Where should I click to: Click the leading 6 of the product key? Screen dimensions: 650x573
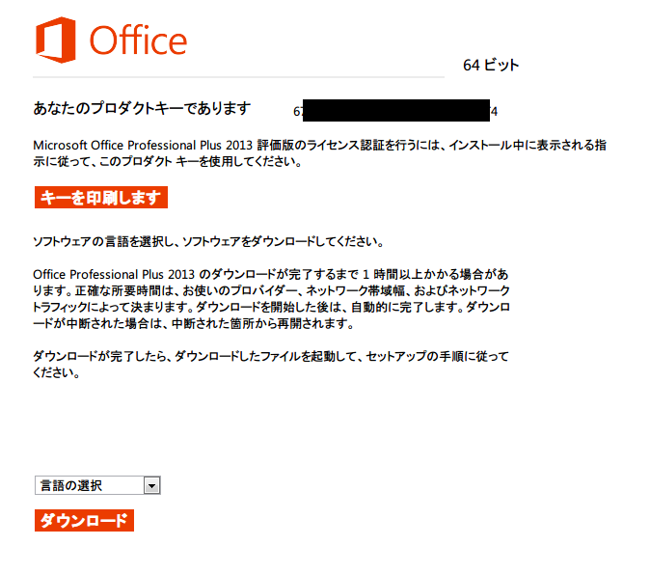tap(297, 112)
